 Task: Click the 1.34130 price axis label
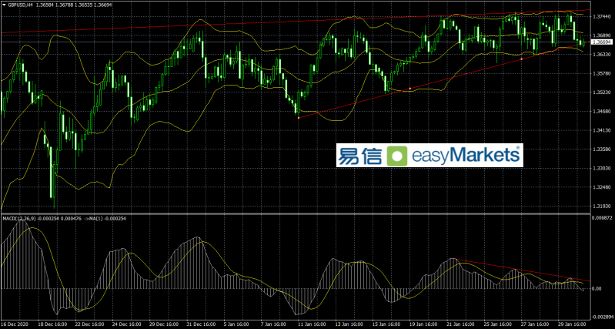point(602,131)
